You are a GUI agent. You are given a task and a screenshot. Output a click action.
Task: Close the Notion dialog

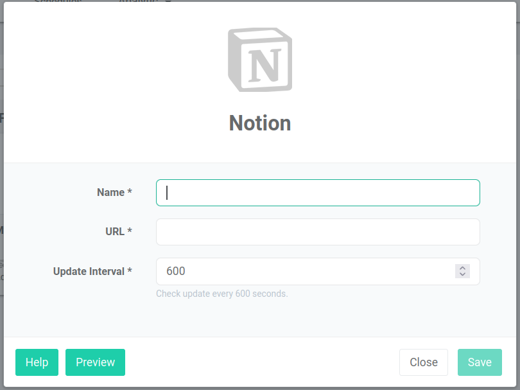pos(424,362)
